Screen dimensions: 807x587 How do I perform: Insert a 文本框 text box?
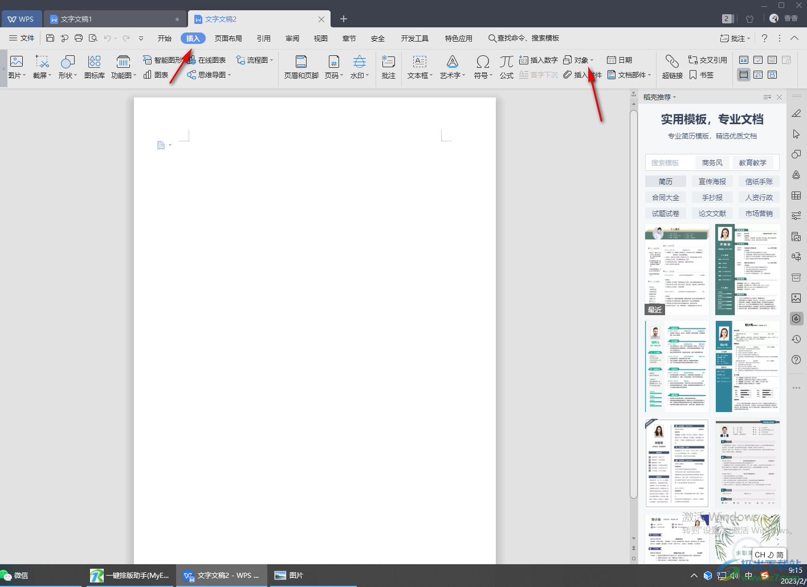tap(420, 67)
